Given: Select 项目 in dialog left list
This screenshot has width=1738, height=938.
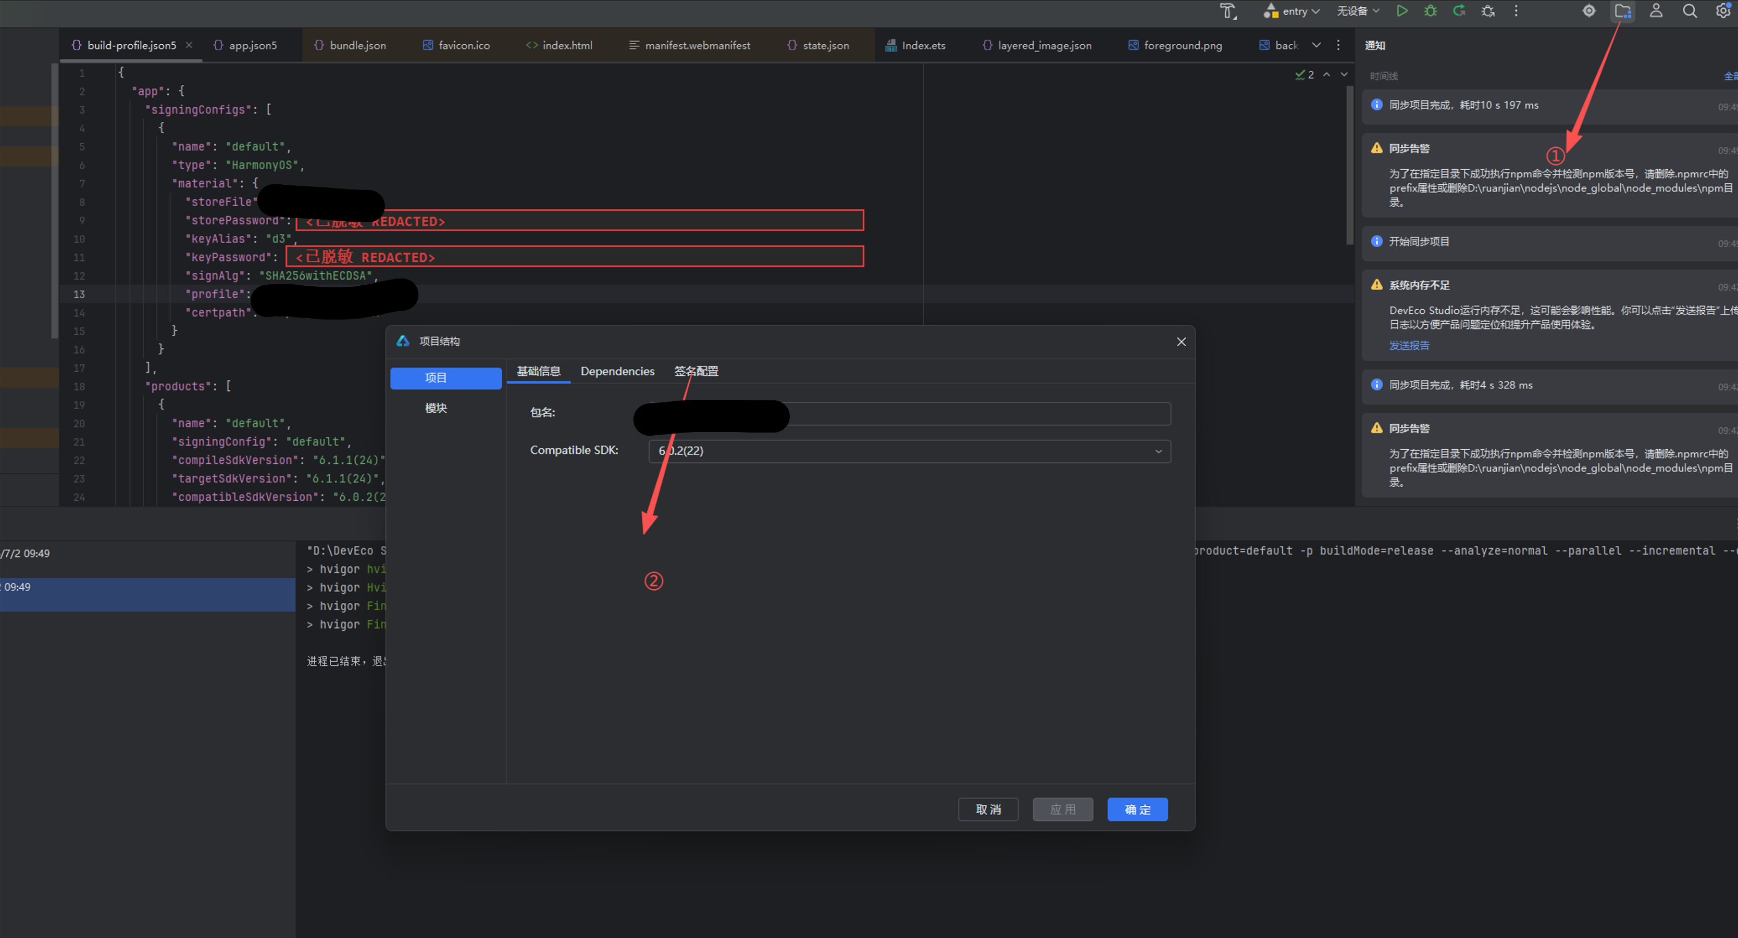Looking at the screenshot, I should (x=446, y=377).
